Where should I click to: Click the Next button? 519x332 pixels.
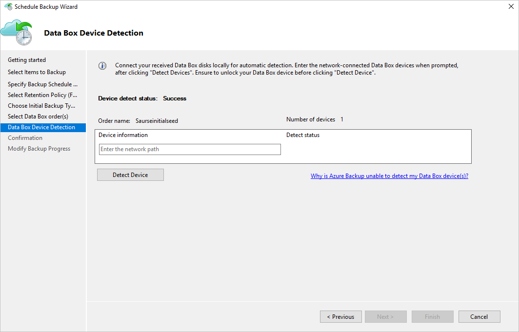pos(385,316)
